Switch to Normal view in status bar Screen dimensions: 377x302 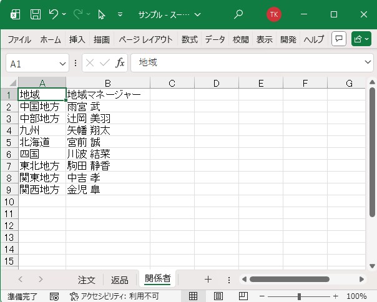[193, 296]
